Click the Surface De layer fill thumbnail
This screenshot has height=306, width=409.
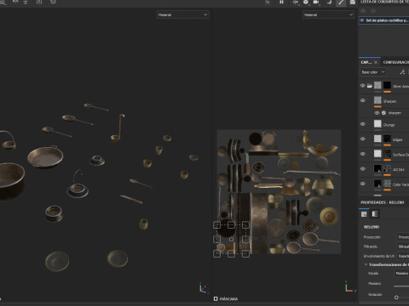point(377,154)
